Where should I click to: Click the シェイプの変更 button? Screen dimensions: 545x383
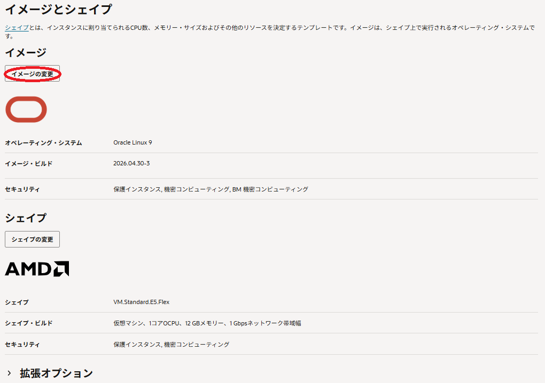tap(32, 240)
